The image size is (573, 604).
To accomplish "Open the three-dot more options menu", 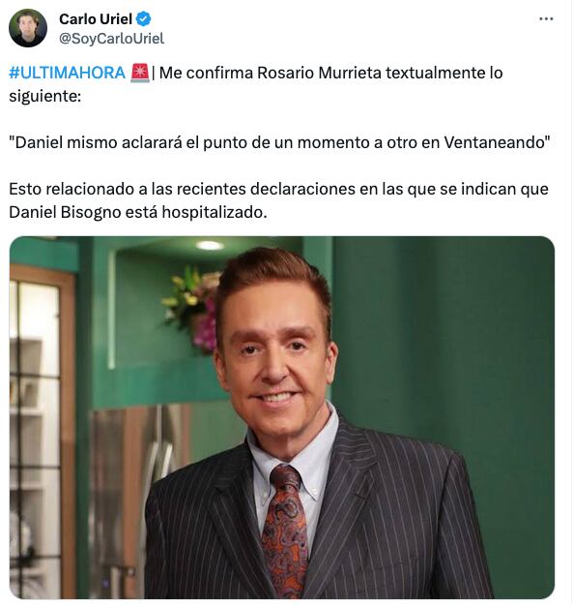I will tap(546, 19).
